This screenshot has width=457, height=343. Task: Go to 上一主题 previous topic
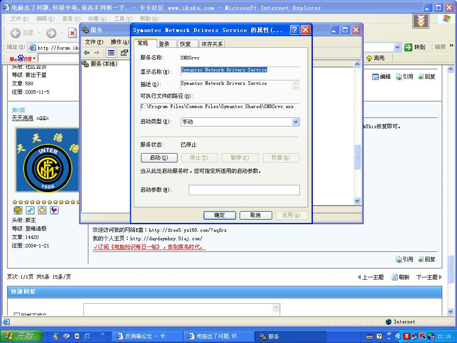371,277
